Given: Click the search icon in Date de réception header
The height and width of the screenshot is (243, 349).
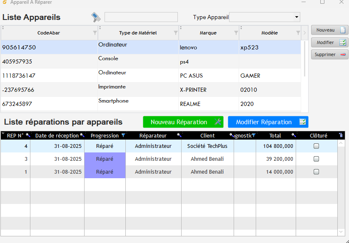Looking at the screenshot, I should [x=82, y=135].
